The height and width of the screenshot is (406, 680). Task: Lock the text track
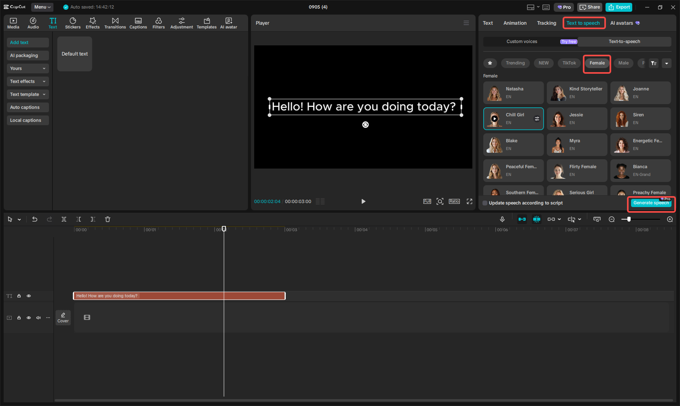coord(19,296)
